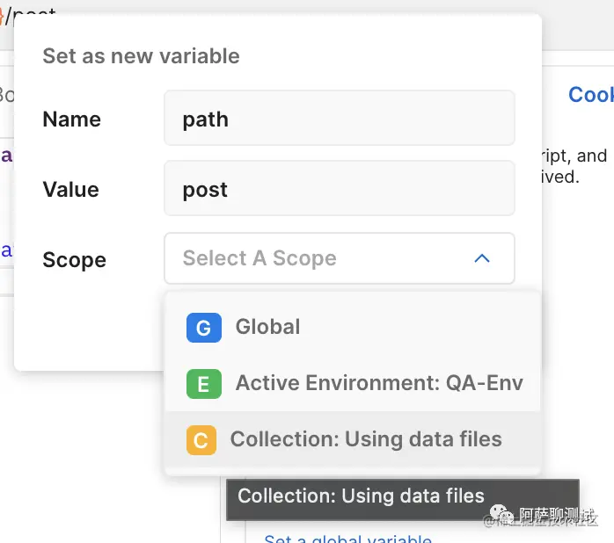The image size is (614, 543).
Task: Click the Value label
Action: [71, 189]
